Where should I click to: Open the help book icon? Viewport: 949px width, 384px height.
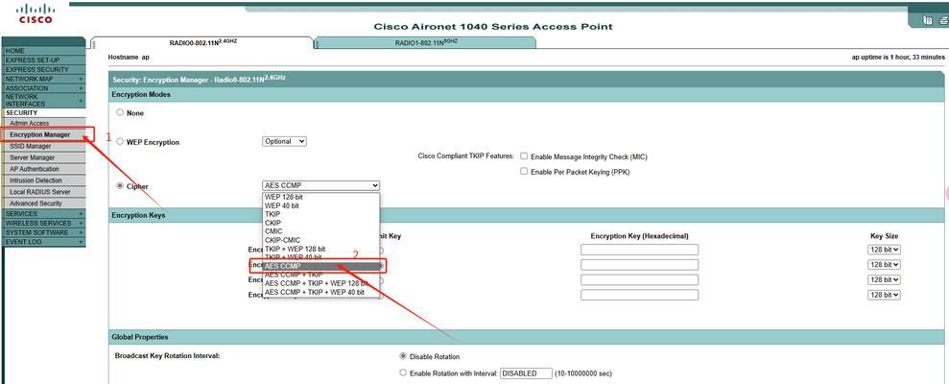(928, 20)
